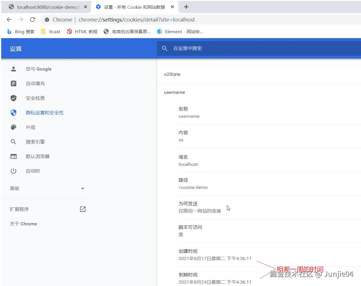Click the expiry time 2021年8月24日 value

click(x=215, y=282)
